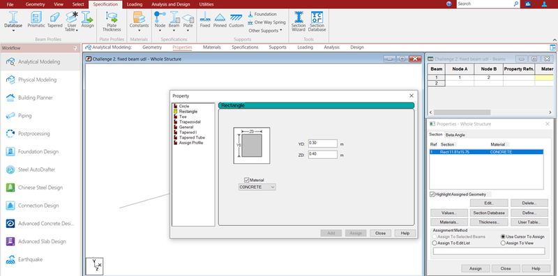Open the Loading ribbon tab
The width and height of the screenshot is (558, 276).
(135, 4)
